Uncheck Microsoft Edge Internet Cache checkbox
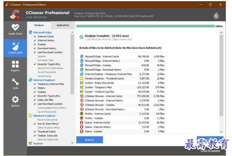 pos(35,37)
